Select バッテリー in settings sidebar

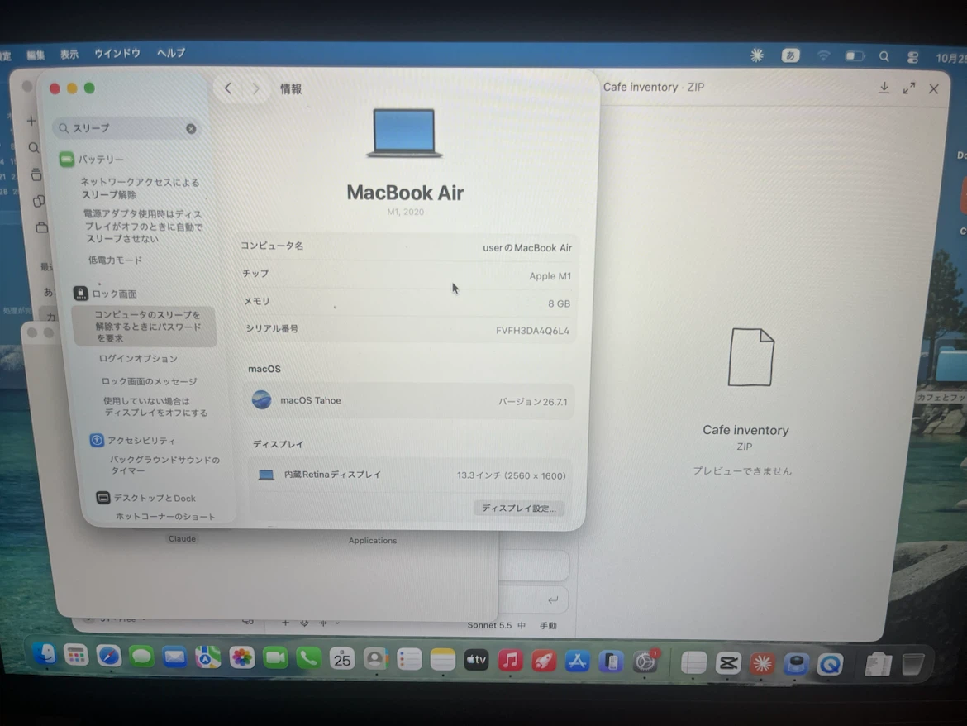pyautogui.click(x=101, y=160)
